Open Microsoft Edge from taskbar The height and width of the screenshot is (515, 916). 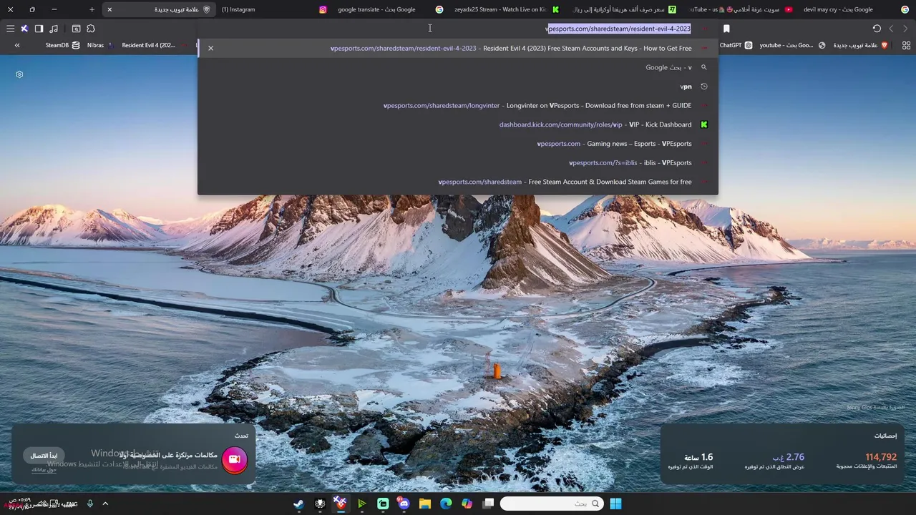click(x=446, y=504)
